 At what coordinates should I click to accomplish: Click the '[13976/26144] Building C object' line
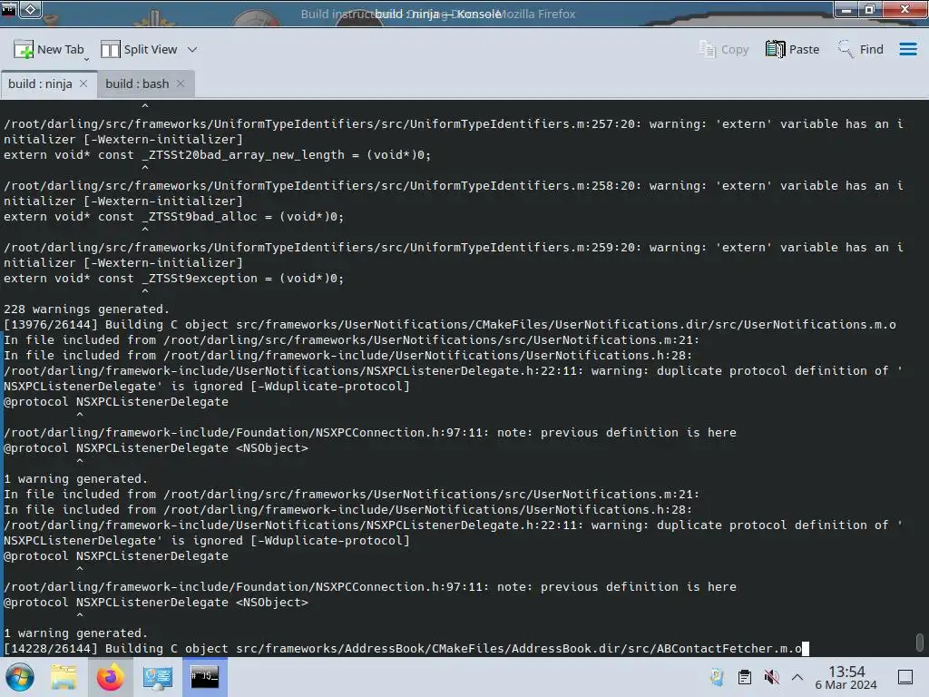450,324
